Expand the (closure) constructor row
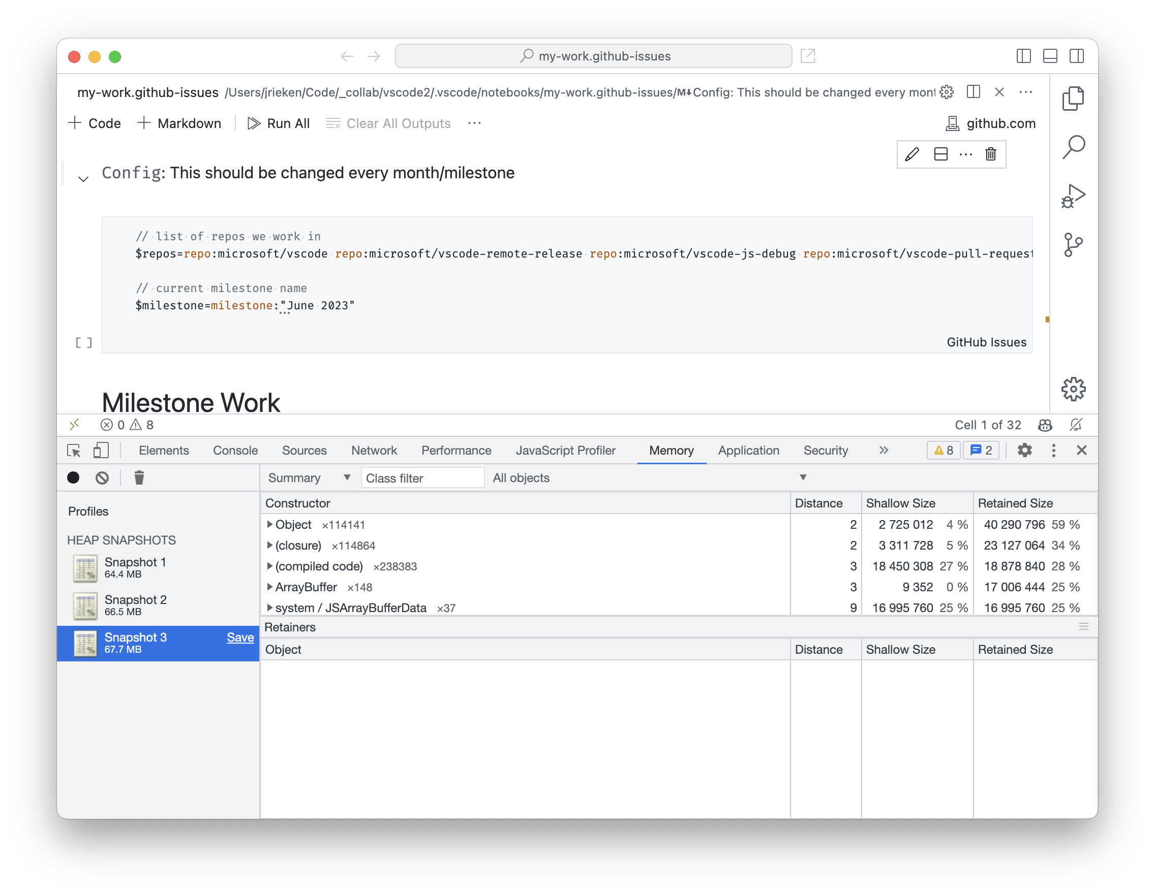The width and height of the screenshot is (1155, 894). point(270,545)
